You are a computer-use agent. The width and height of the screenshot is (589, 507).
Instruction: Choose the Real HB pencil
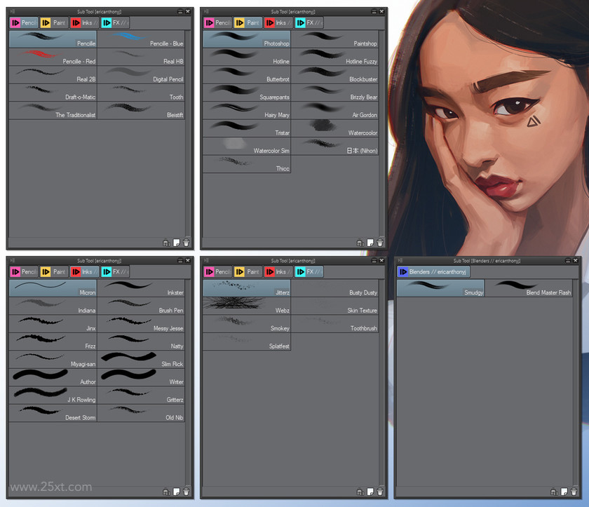[141, 57]
